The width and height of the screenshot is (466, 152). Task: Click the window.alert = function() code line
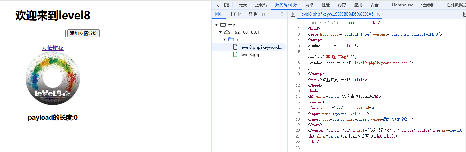click(x=333, y=45)
